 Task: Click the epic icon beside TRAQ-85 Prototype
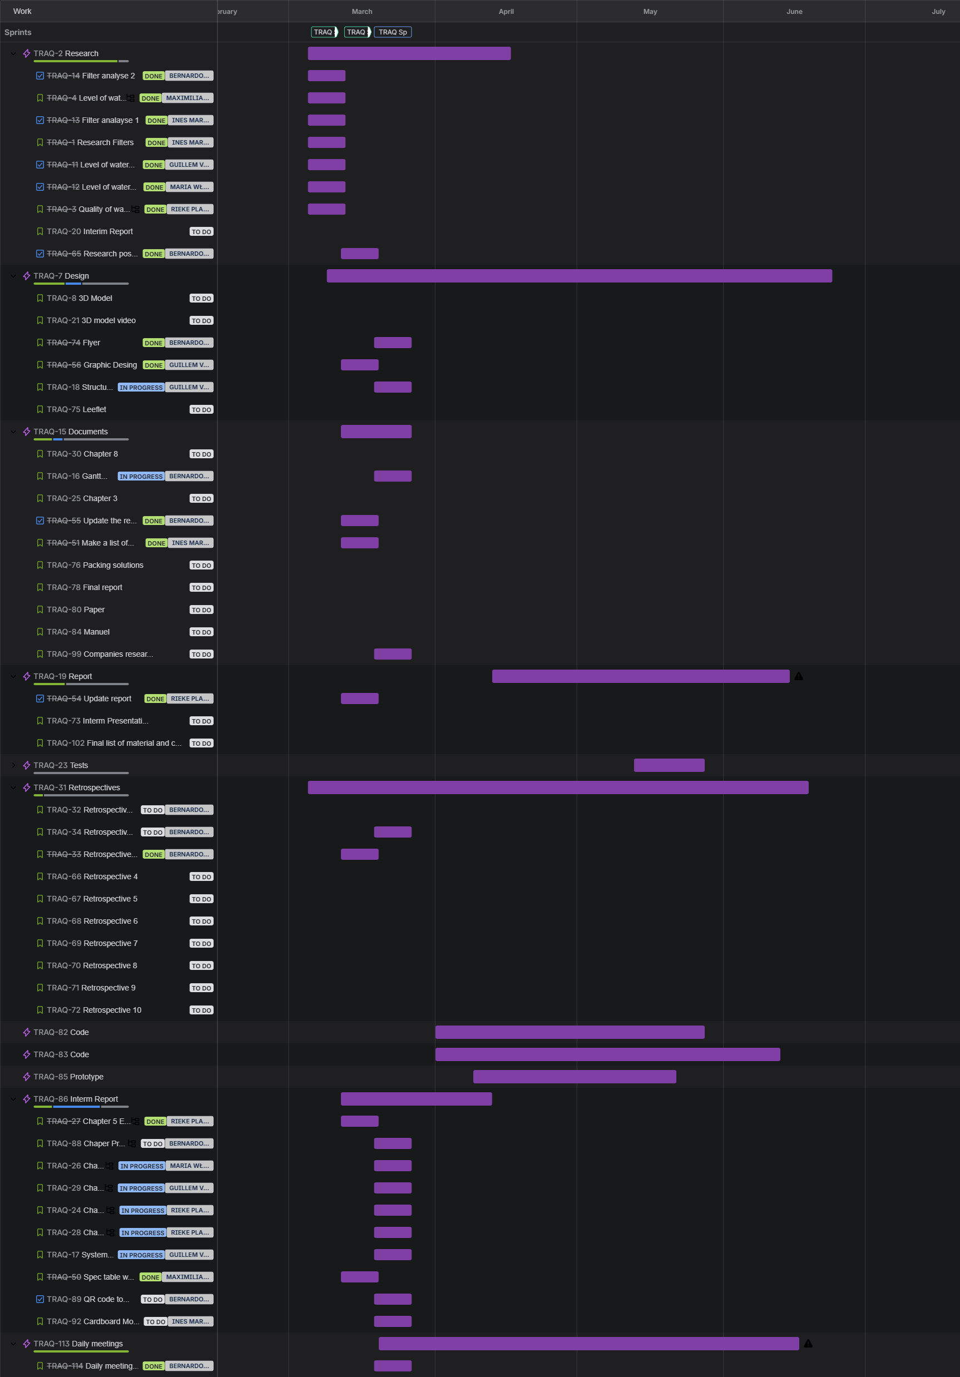point(26,1077)
